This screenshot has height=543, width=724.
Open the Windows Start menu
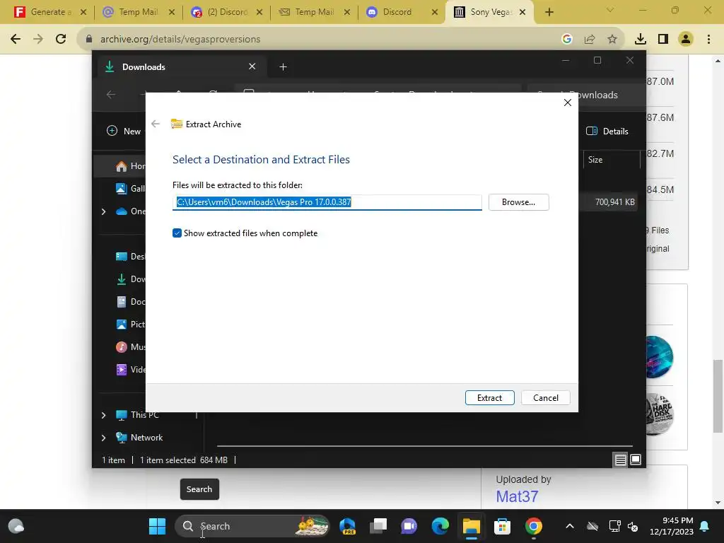click(x=157, y=526)
